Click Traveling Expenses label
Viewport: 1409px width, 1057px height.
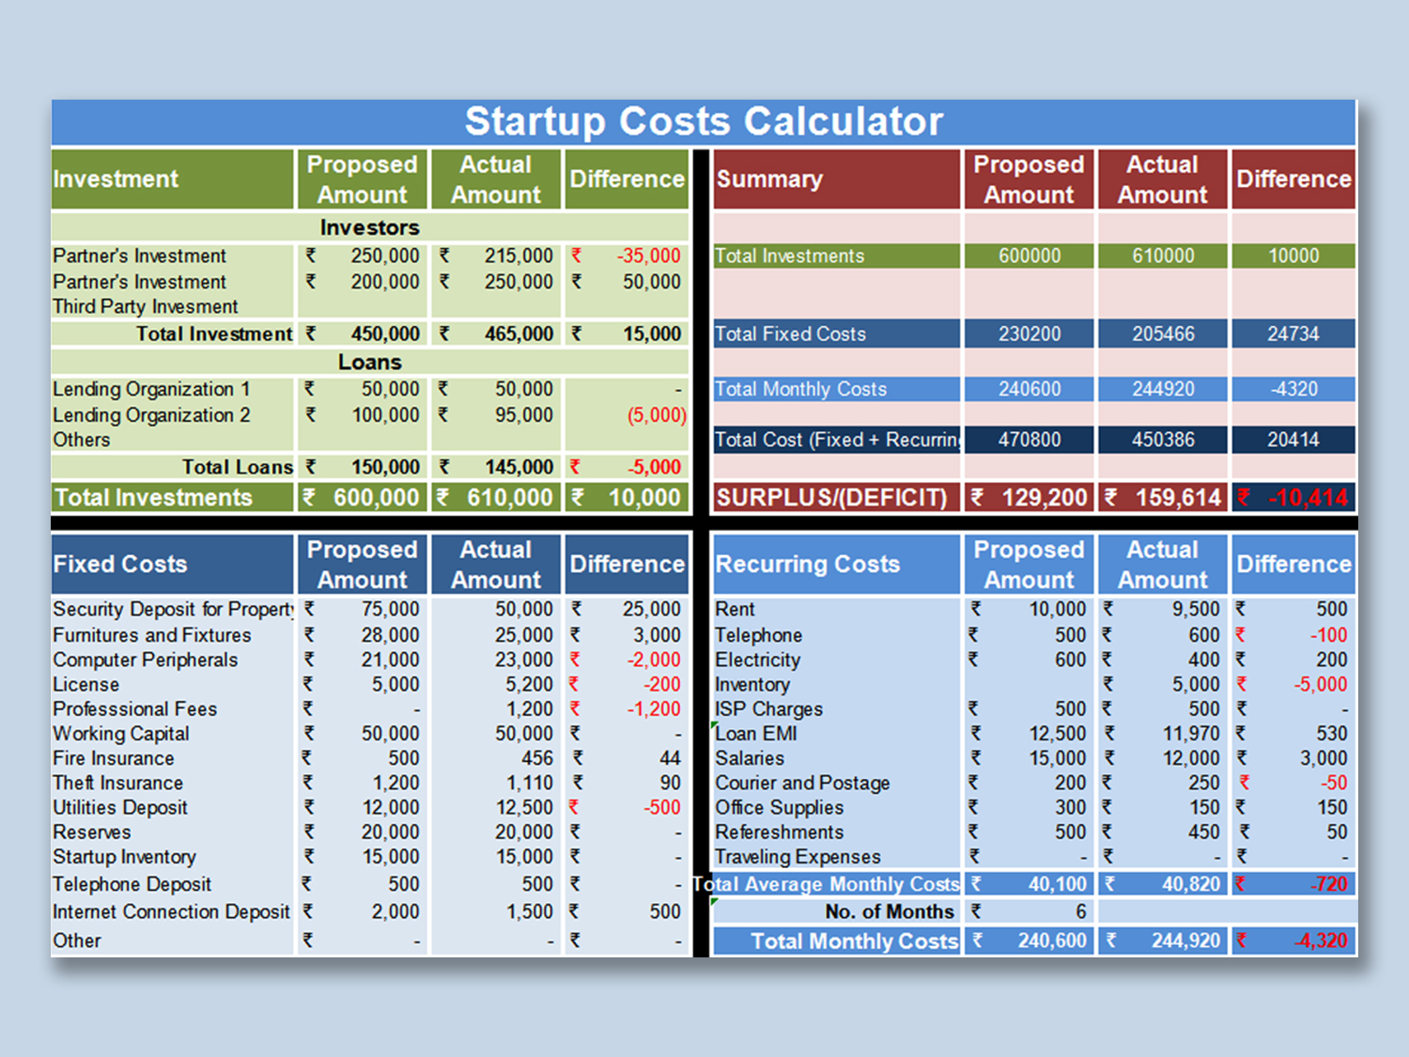point(797,856)
